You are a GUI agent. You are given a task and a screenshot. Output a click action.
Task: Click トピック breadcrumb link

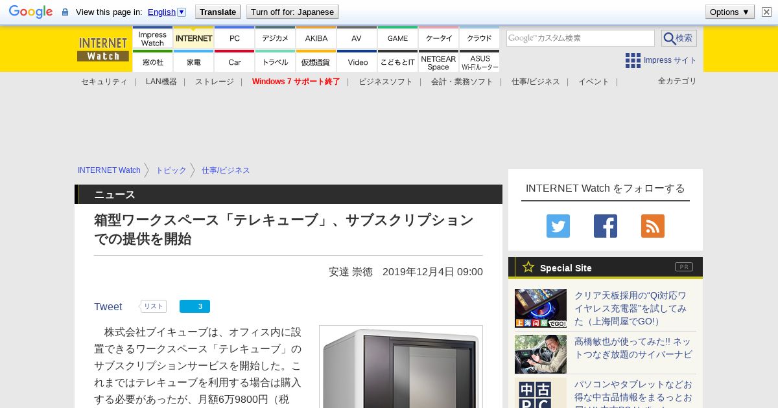[x=171, y=170]
